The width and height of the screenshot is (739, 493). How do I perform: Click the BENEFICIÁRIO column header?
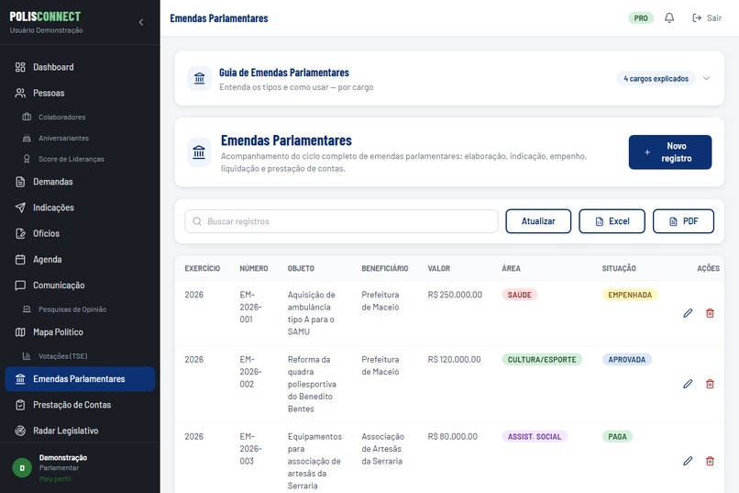(384, 268)
